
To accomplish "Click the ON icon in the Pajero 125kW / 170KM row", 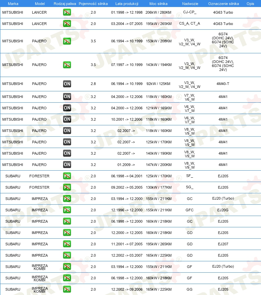I will coord(67,142).
